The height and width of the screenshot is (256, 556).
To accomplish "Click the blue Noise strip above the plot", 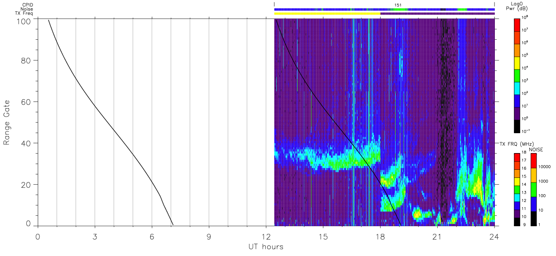I will pyautogui.click(x=384, y=9).
